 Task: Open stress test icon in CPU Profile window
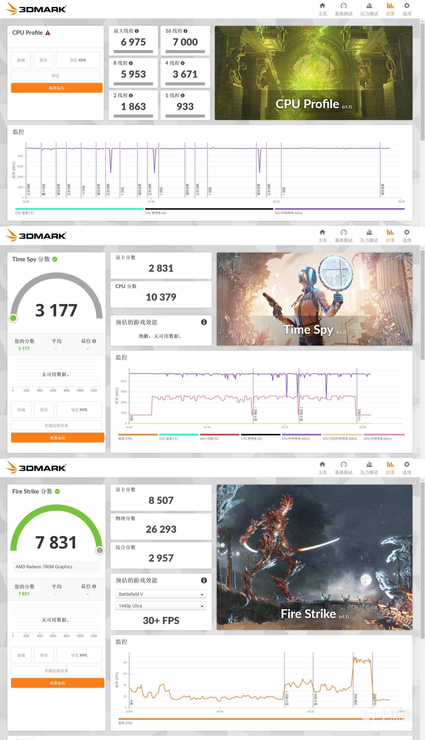(369, 6)
